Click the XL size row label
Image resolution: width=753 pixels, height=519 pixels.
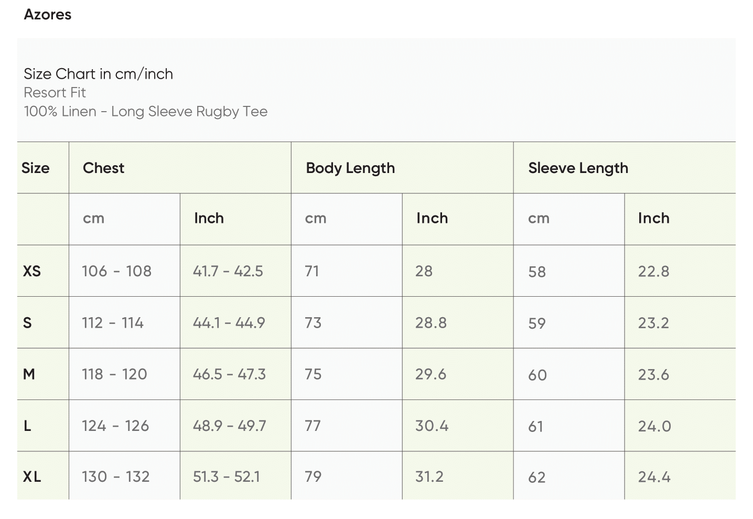pos(32,477)
